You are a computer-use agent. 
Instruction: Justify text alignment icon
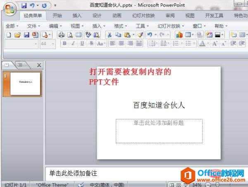[x=139, y=43]
